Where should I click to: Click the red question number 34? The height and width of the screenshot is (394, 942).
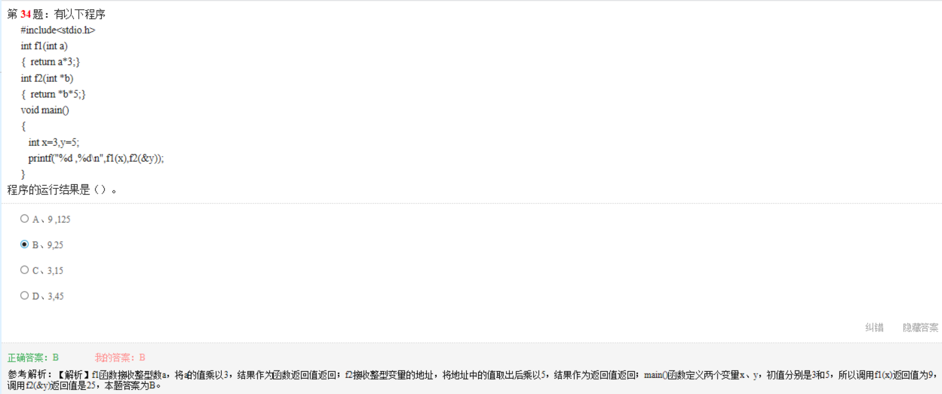coord(25,14)
